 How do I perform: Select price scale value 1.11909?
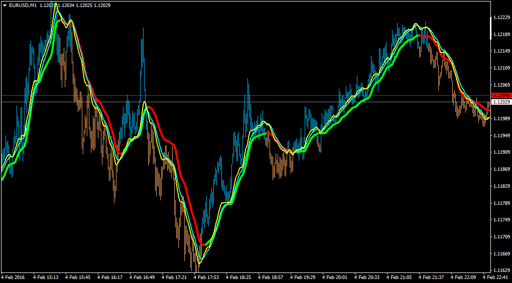502,152
